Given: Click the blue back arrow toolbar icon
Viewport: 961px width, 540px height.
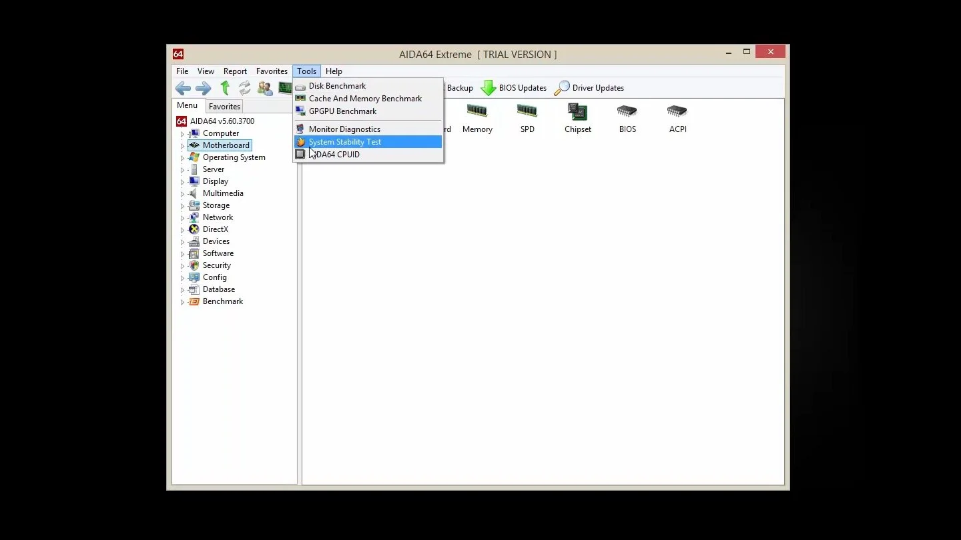Looking at the screenshot, I should [183, 88].
